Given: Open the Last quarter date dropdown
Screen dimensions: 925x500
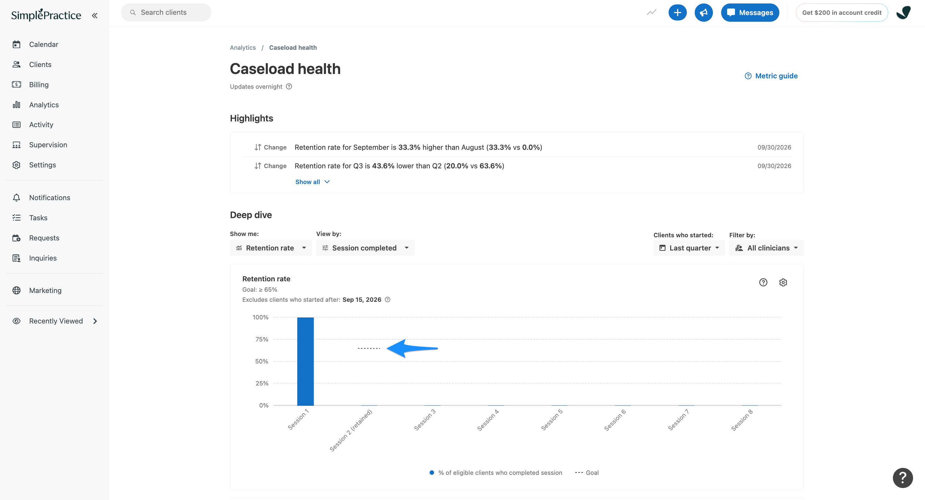Looking at the screenshot, I should (x=689, y=248).
